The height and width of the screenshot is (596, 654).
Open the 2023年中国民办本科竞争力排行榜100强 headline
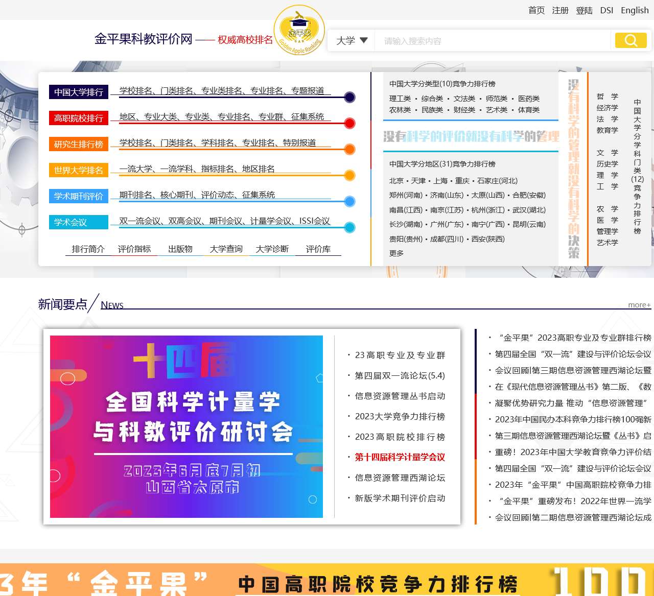tap(573, 419)
